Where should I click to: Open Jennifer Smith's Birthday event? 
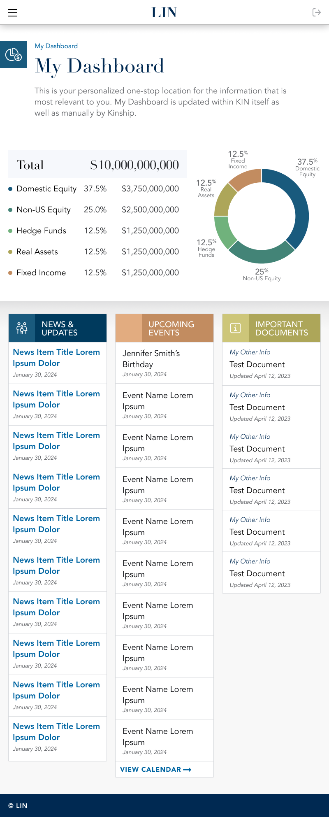click(151, 358)
